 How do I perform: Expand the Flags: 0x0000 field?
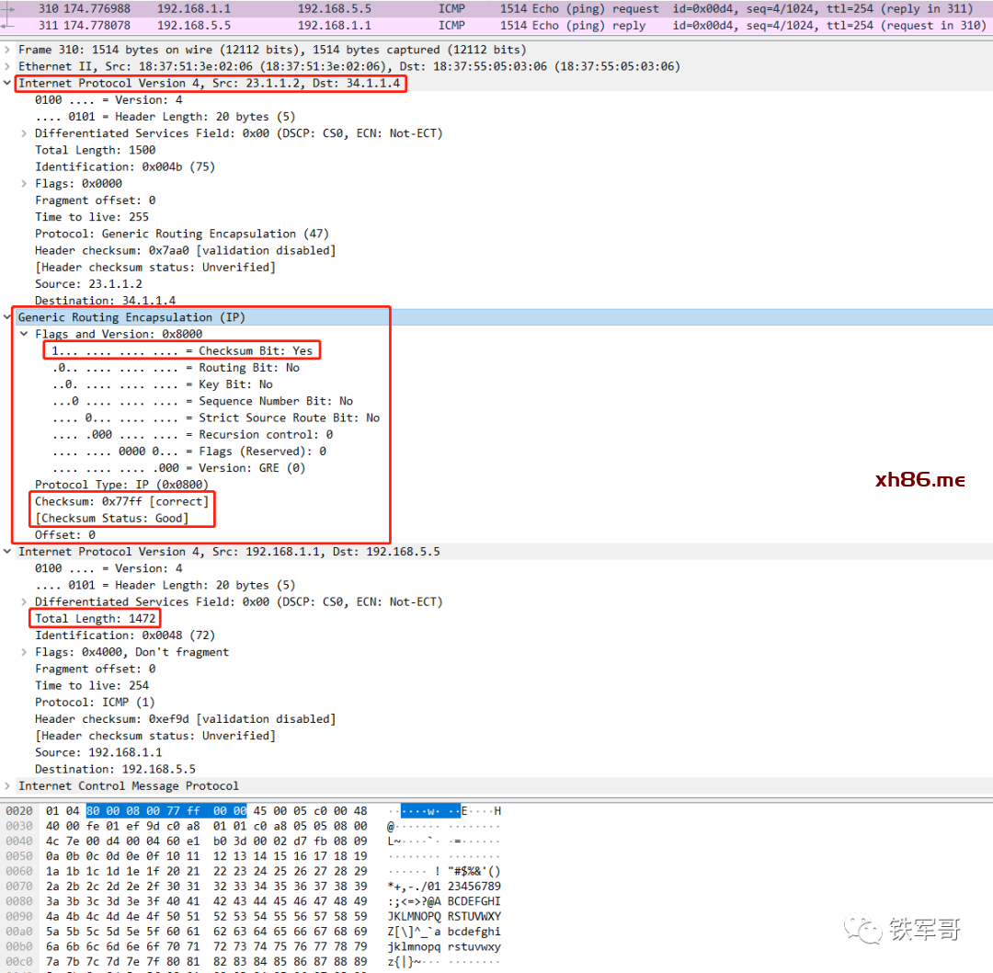[x=26, y=184]
